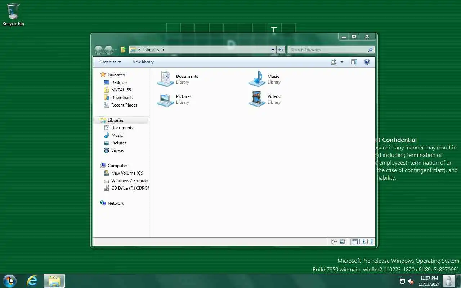Select Favorites in navigation pane
The height and width of the screenshot is (288, 461).
pyautogui.click(x=112, y=75)
